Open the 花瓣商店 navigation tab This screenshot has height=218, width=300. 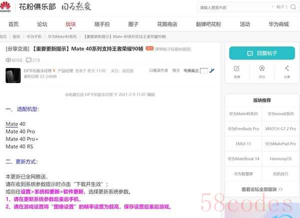pos(167,24)
